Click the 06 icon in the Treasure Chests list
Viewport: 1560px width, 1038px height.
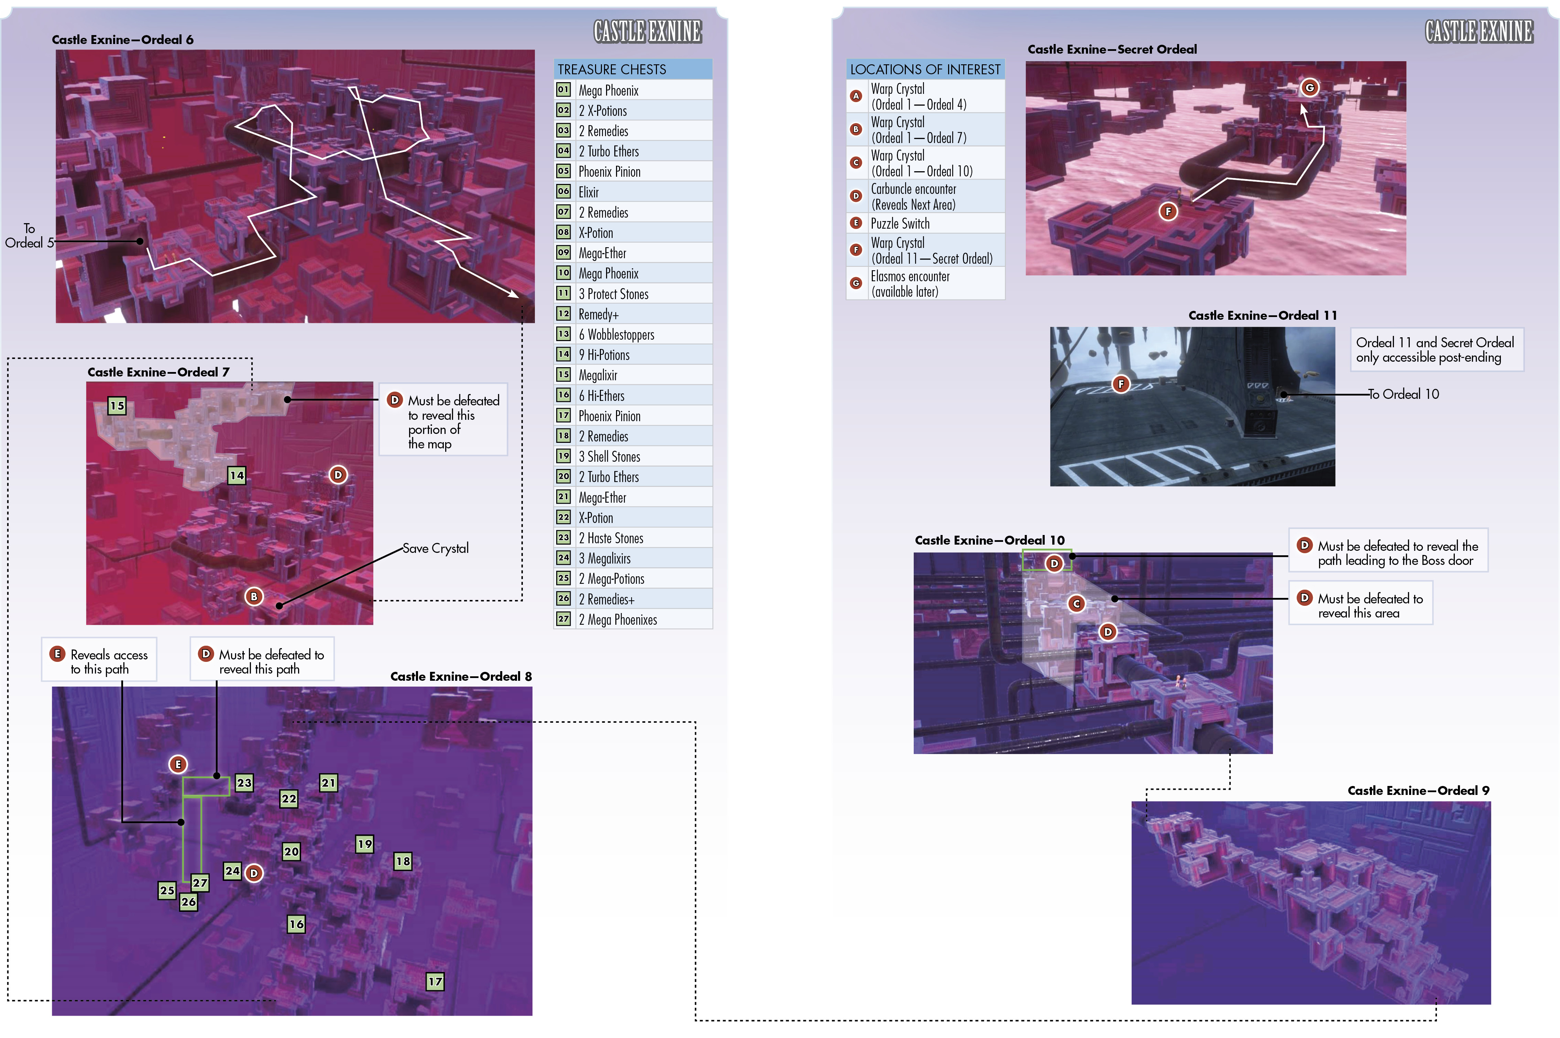pos(563,191)
